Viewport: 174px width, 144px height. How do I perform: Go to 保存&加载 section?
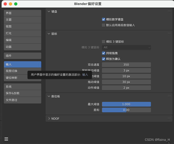[23, 93]
